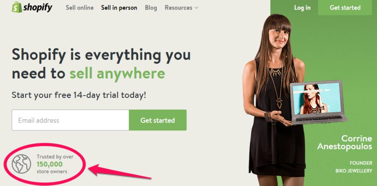Click the Biko Jewellery founder label

pos(354,167)
